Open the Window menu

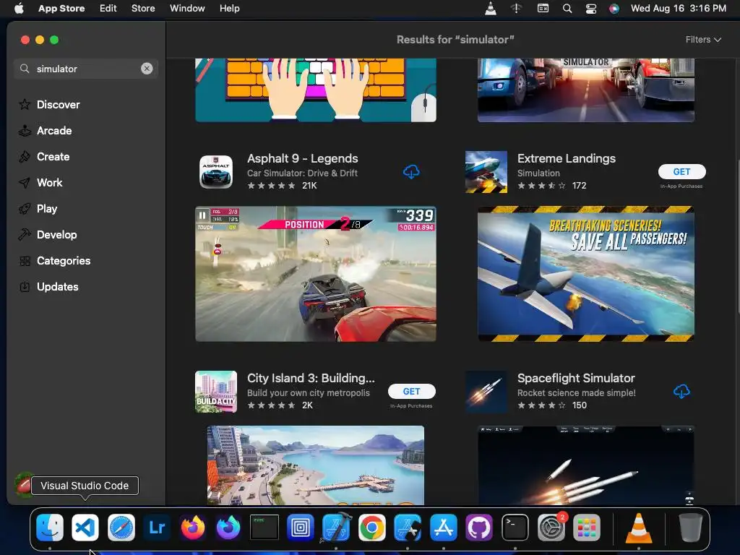pos(187,9)
